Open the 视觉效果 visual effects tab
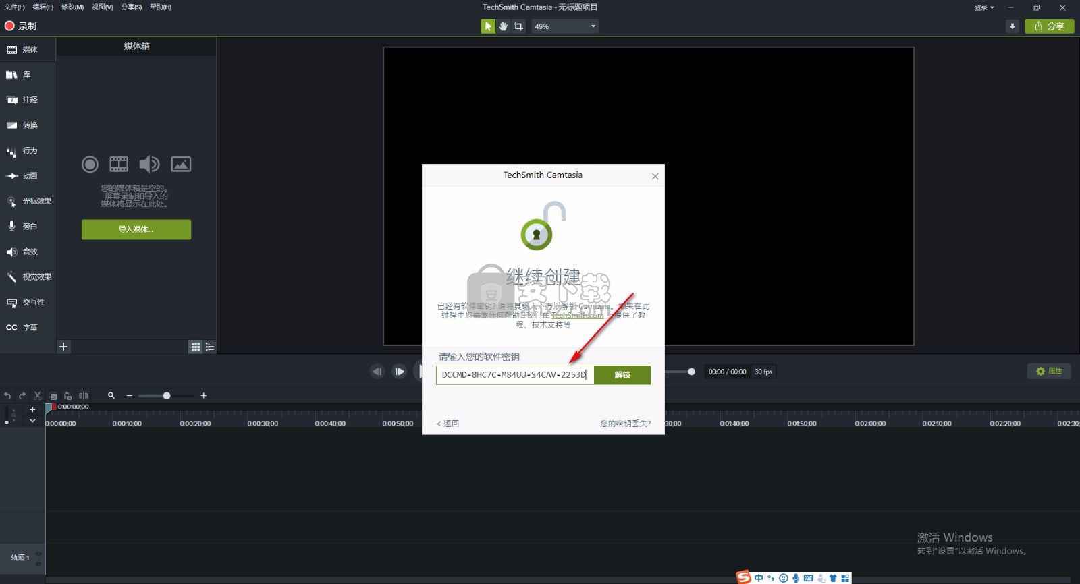 [28, 277]
